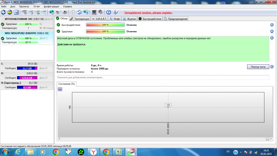Click the comment field Нажмите для добавления комментария
This screenshot has width=277, height=156.
pos(163,78)
